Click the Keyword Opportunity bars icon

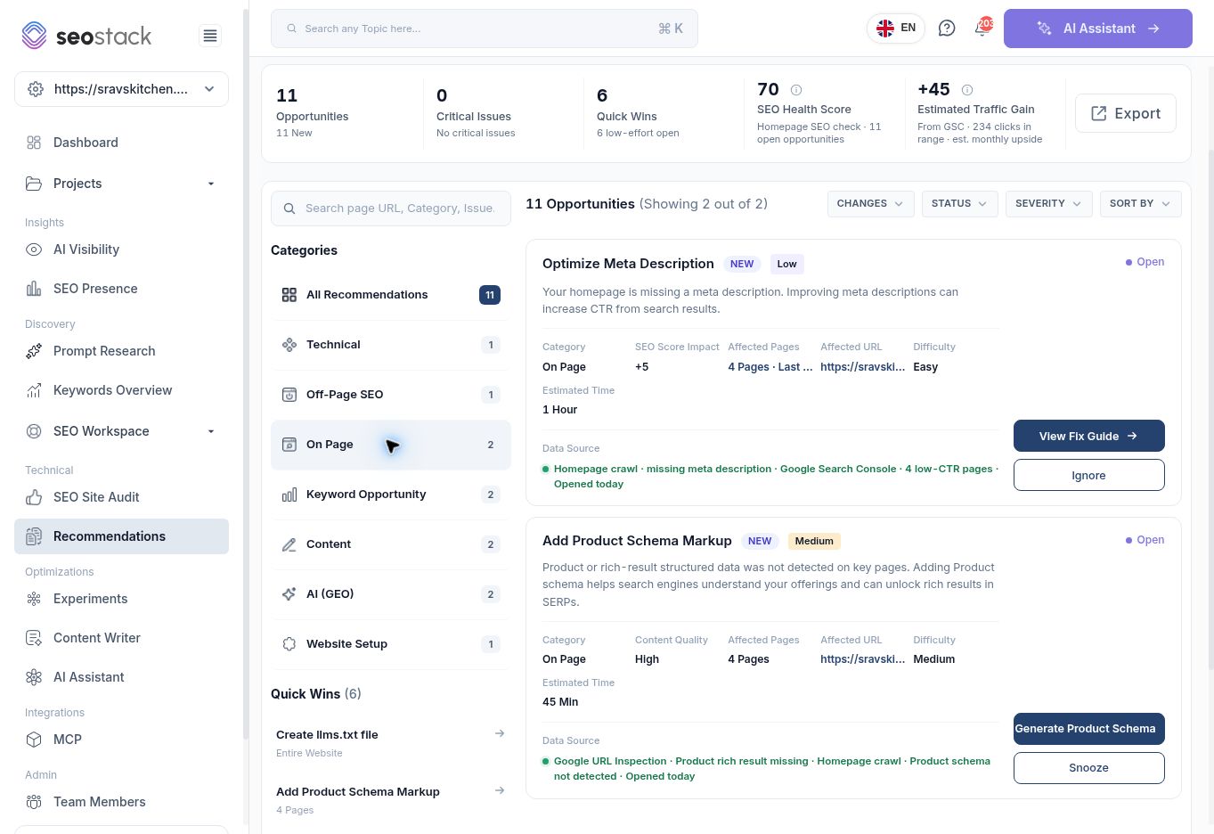(x=289, y=495)
